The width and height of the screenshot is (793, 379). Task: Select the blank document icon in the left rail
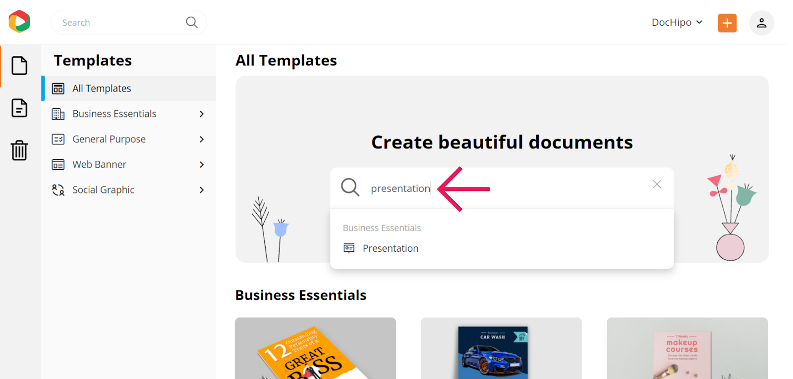point(19,65)
